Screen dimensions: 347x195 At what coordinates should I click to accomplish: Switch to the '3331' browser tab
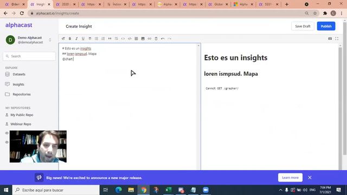click(268, 4)
